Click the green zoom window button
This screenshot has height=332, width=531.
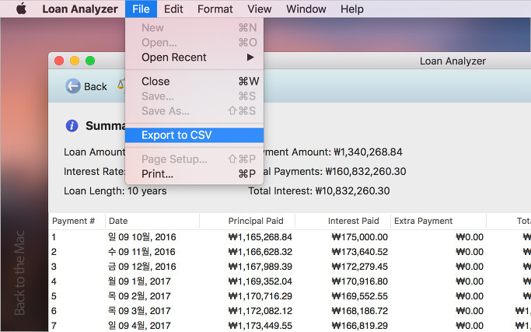[90, 61]
